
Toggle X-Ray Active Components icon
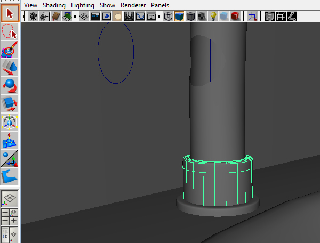pyautogui.click(x=281, y=17)
